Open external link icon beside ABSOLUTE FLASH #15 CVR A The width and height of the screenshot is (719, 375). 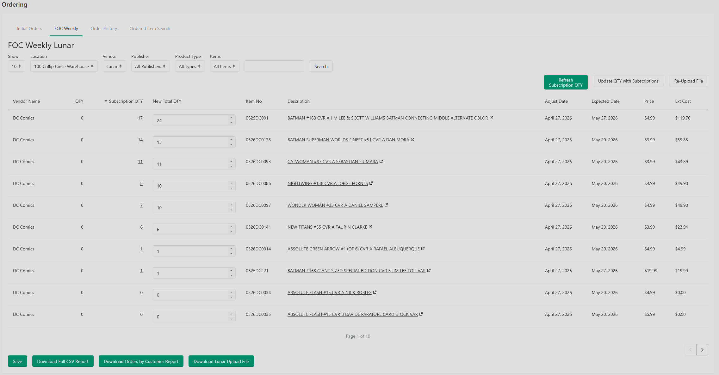click(x=375, y=292)
